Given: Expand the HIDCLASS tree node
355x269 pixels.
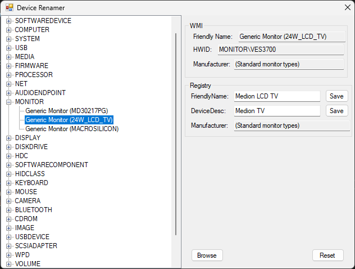Looking at the screenshot, I should click(8, 174).
